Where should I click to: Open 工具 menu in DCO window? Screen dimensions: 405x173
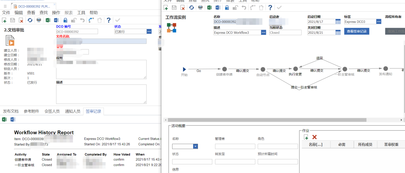click(81, 13)
